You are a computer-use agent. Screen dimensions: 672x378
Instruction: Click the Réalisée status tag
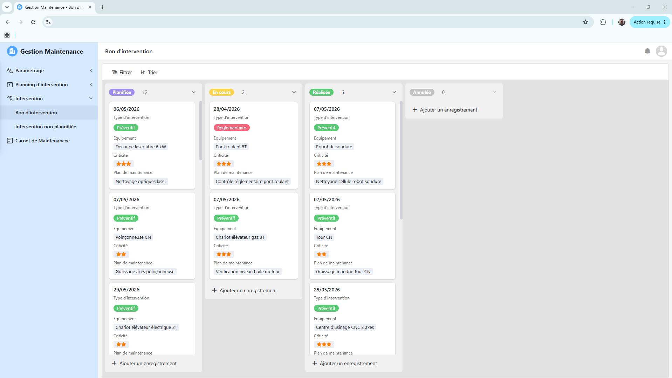[321, 92]
